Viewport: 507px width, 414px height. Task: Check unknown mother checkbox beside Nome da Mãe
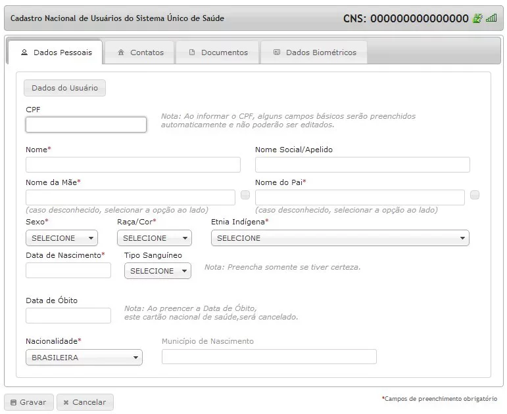tap(245, 195)
